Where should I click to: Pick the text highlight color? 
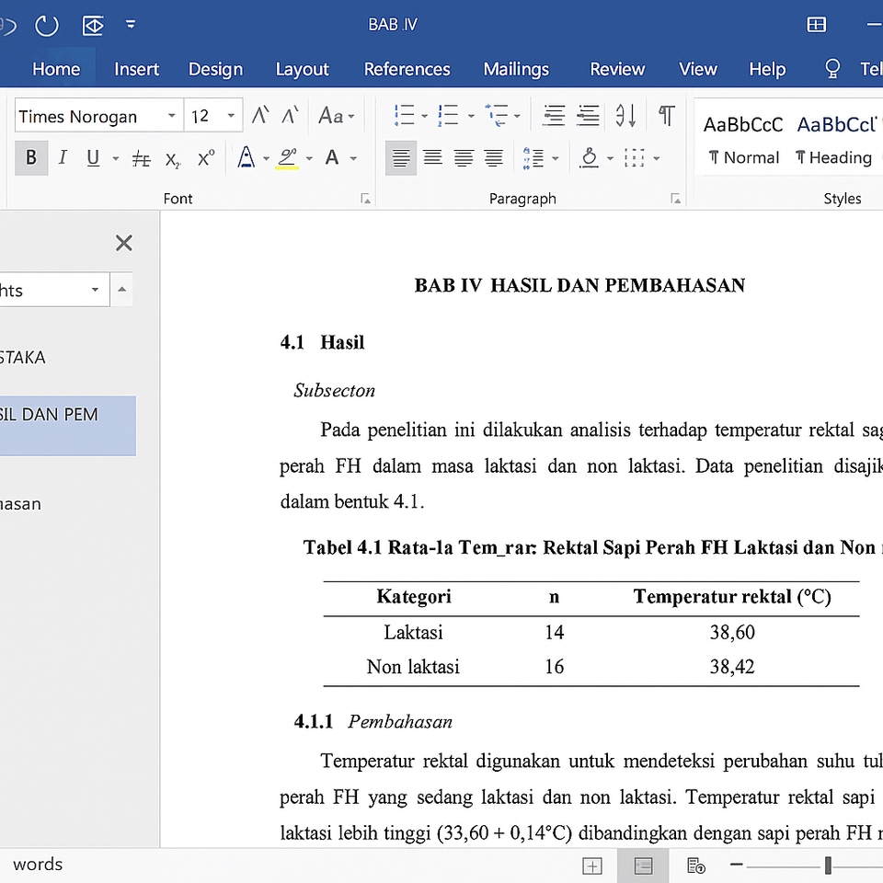click(287, 158)
